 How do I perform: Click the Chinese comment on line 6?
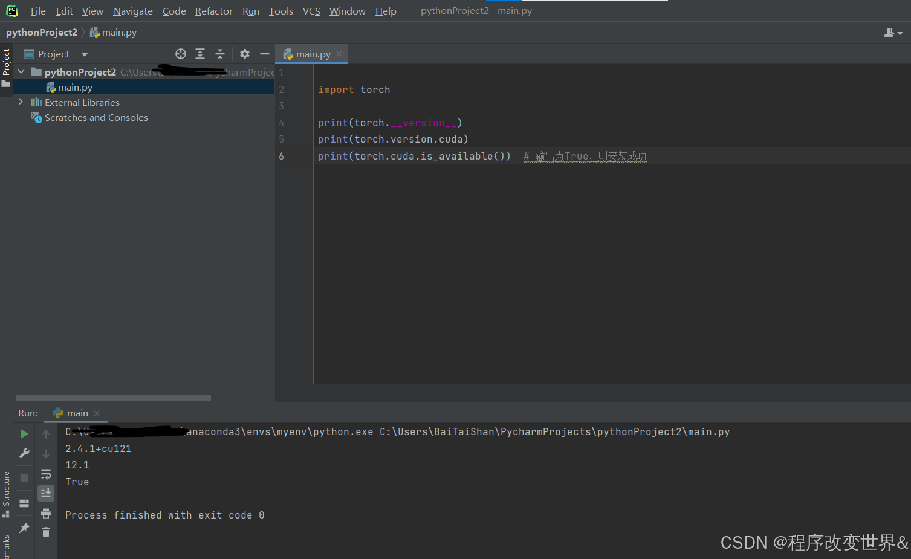[585, 157]
